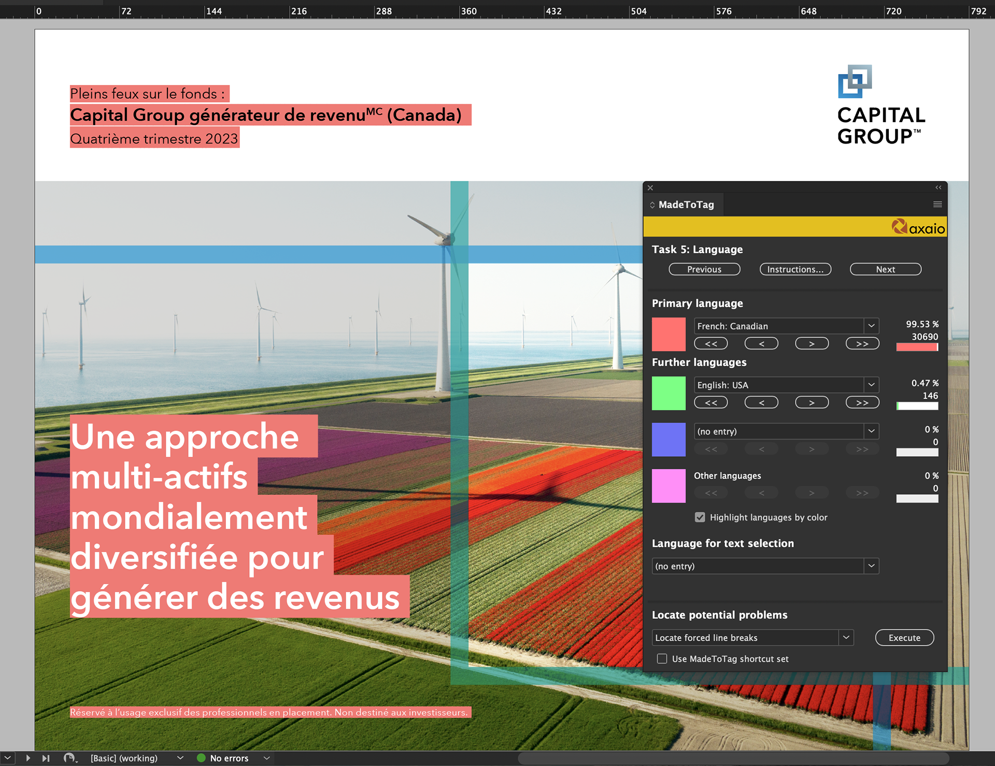Go to next English USA occurrence (>)
This screenshot has height=766, width=995.
(x=812, y=403)
